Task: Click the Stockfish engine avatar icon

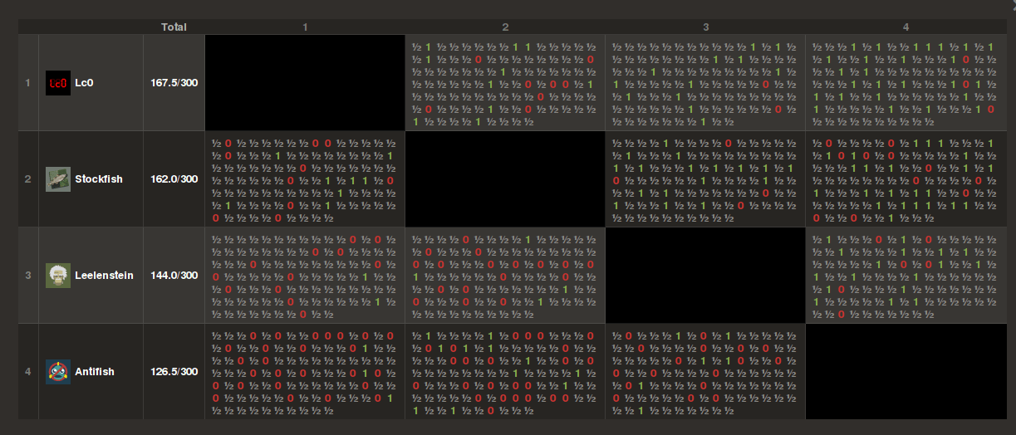Action: coord(57,178)
